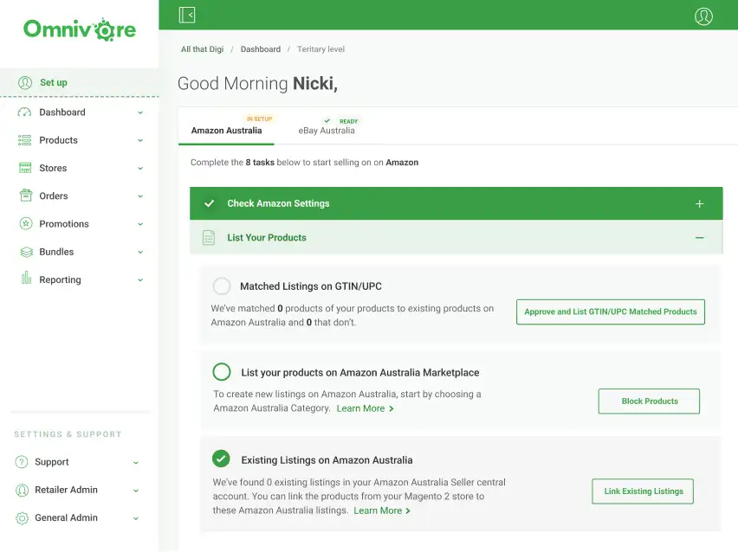Click the Teritary level breadcrumb
The image size is (738, 552).
click(x=320, y=49)
